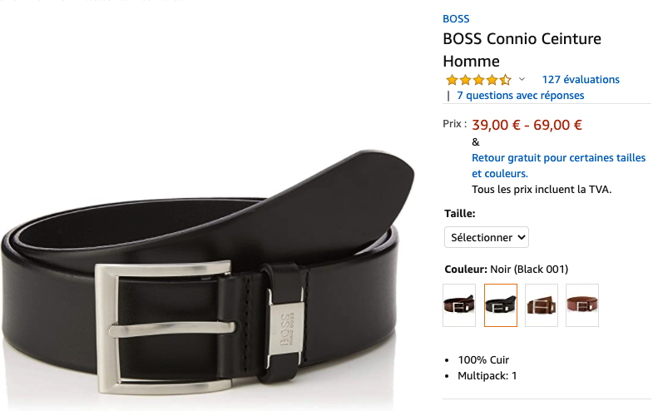Click the BOSS Connio Ceinture Homme title
This screenshot has height=411, width=658.
[x=522, y=50]
